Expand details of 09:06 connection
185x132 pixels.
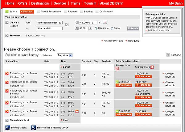[7, 82]
